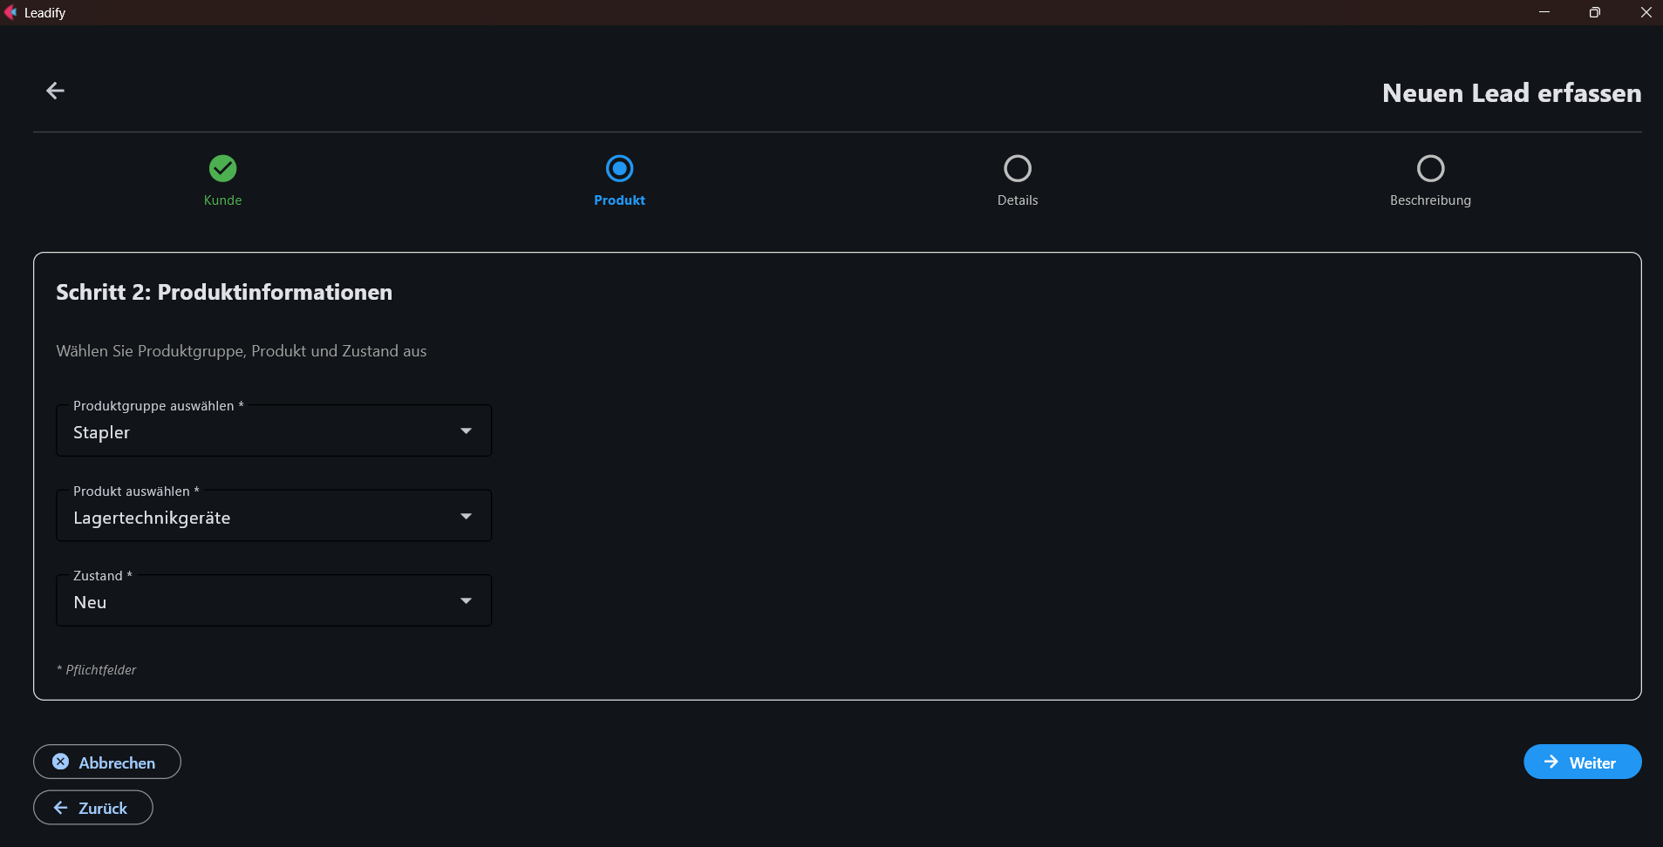Restore the window using title bar icon
Viewport: 1663px width, 847px height.
click(x=1594, y=12)
